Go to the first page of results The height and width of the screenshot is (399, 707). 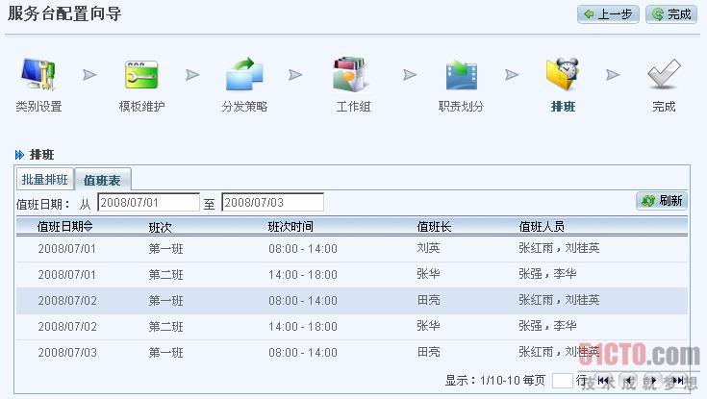pos(603,381)
